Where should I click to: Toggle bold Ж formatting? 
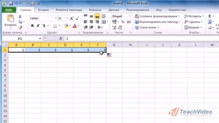pos(32,26)
